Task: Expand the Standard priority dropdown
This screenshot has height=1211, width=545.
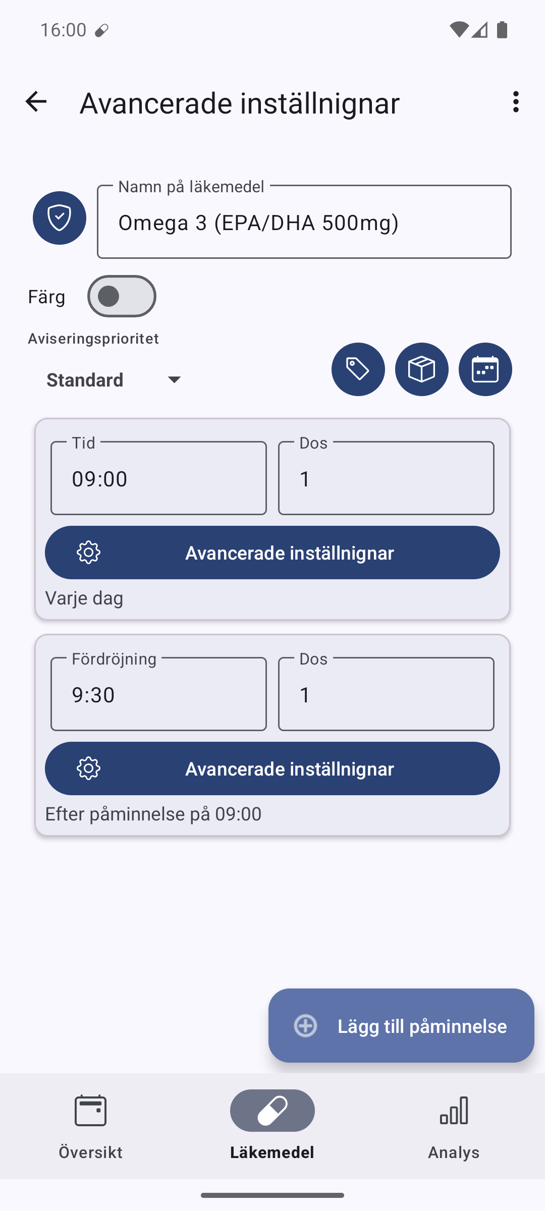Action: tap(115, 380)
